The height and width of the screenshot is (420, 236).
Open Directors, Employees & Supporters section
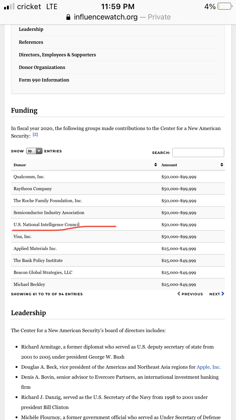pos(57,55)
